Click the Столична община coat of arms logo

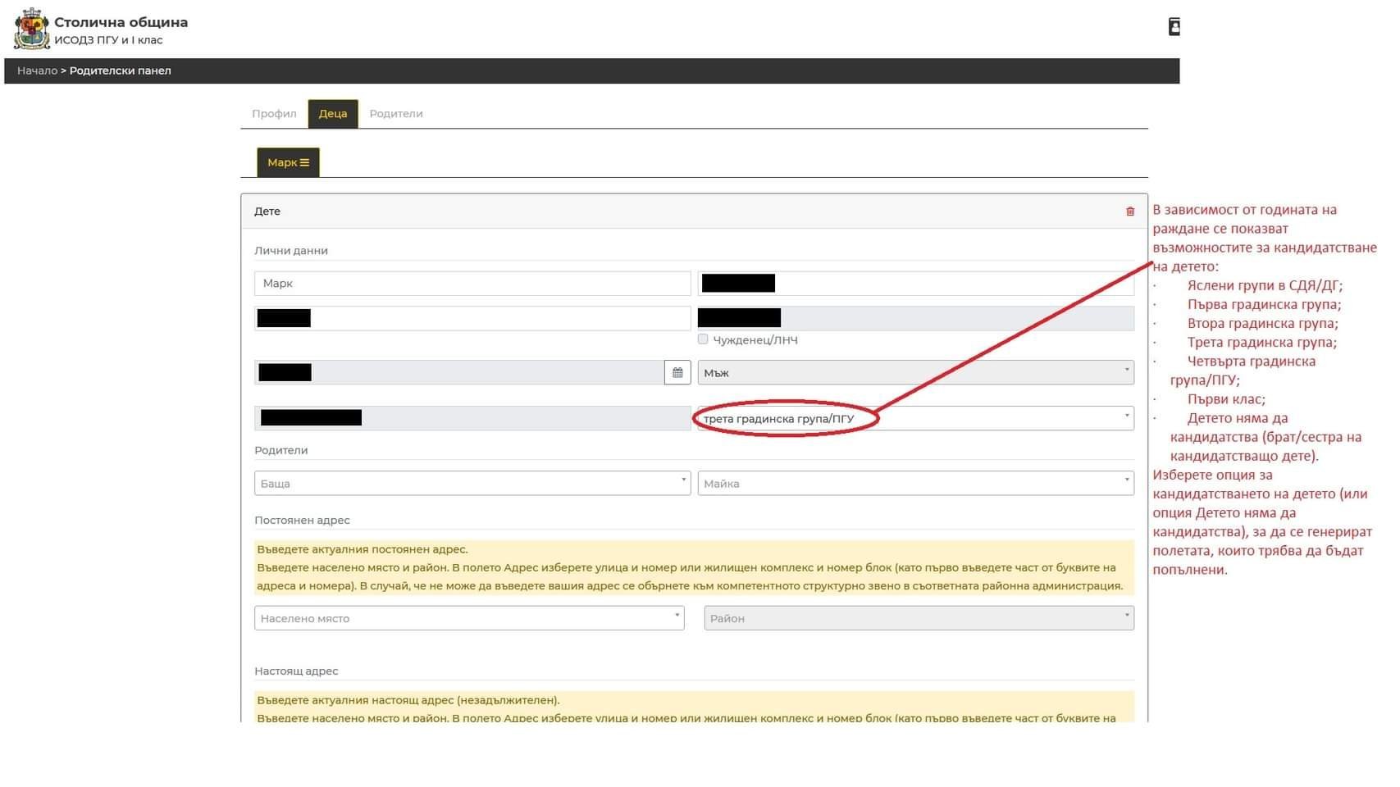31,30
